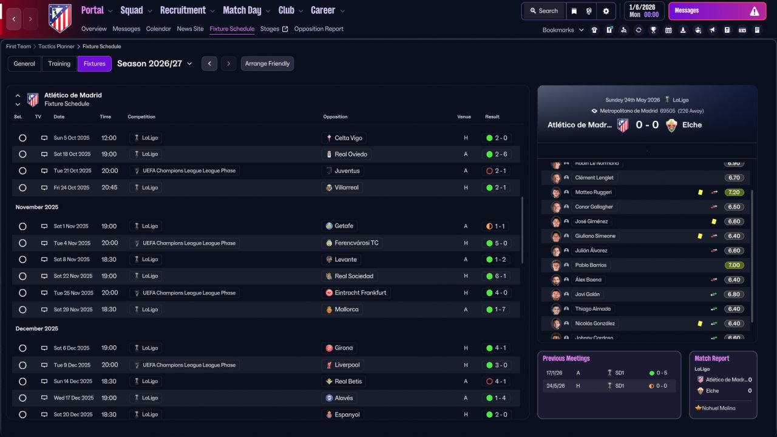Click the player ratings list scrollbar
The image size is (777, 437).
752,256
